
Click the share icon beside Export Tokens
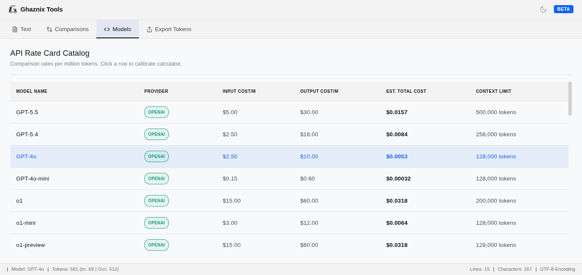(x=150, y=29)
